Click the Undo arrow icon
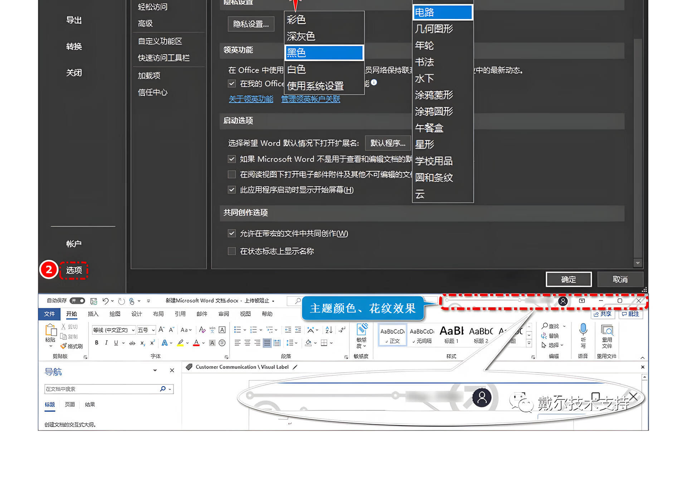This screenshot has height=503, width=687. [105, 301]
